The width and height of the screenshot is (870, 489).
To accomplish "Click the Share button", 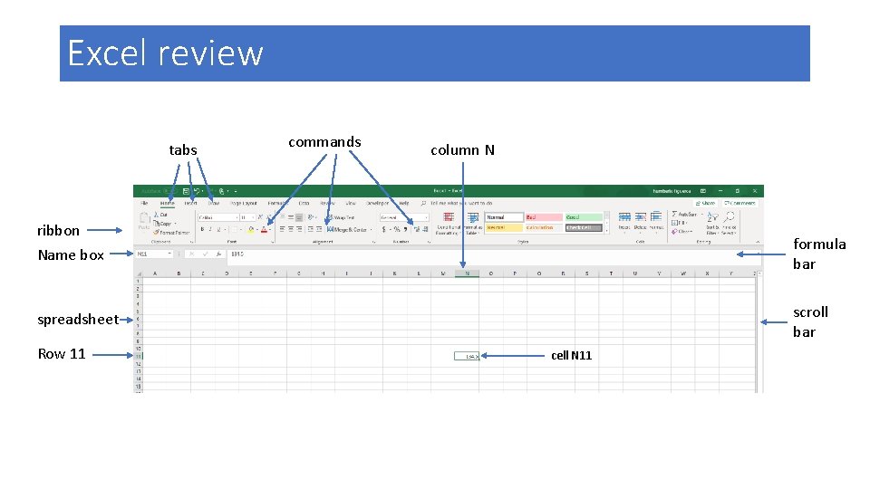I will [705, 204].
